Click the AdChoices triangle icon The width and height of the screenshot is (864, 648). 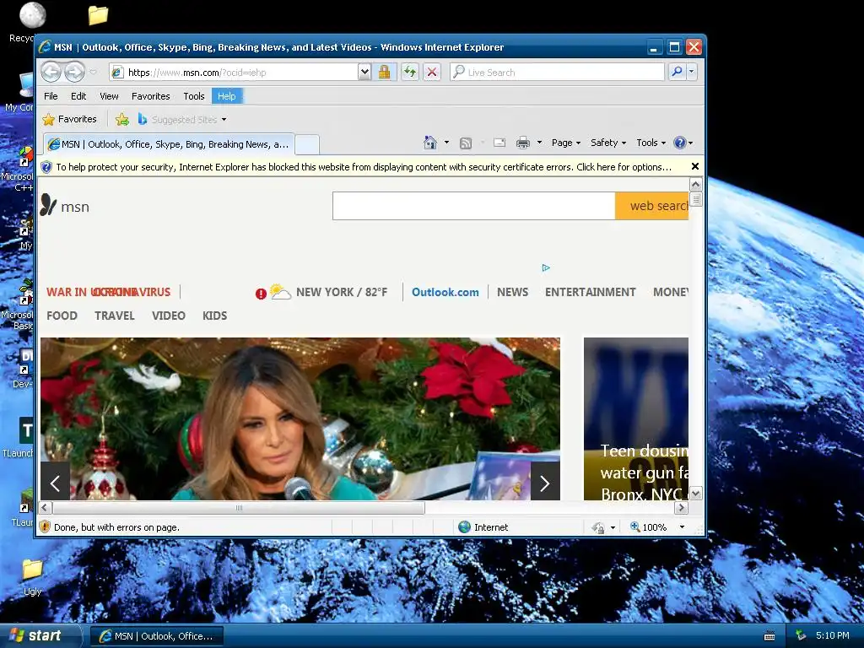pyautogui.click(x=546, y=267)
